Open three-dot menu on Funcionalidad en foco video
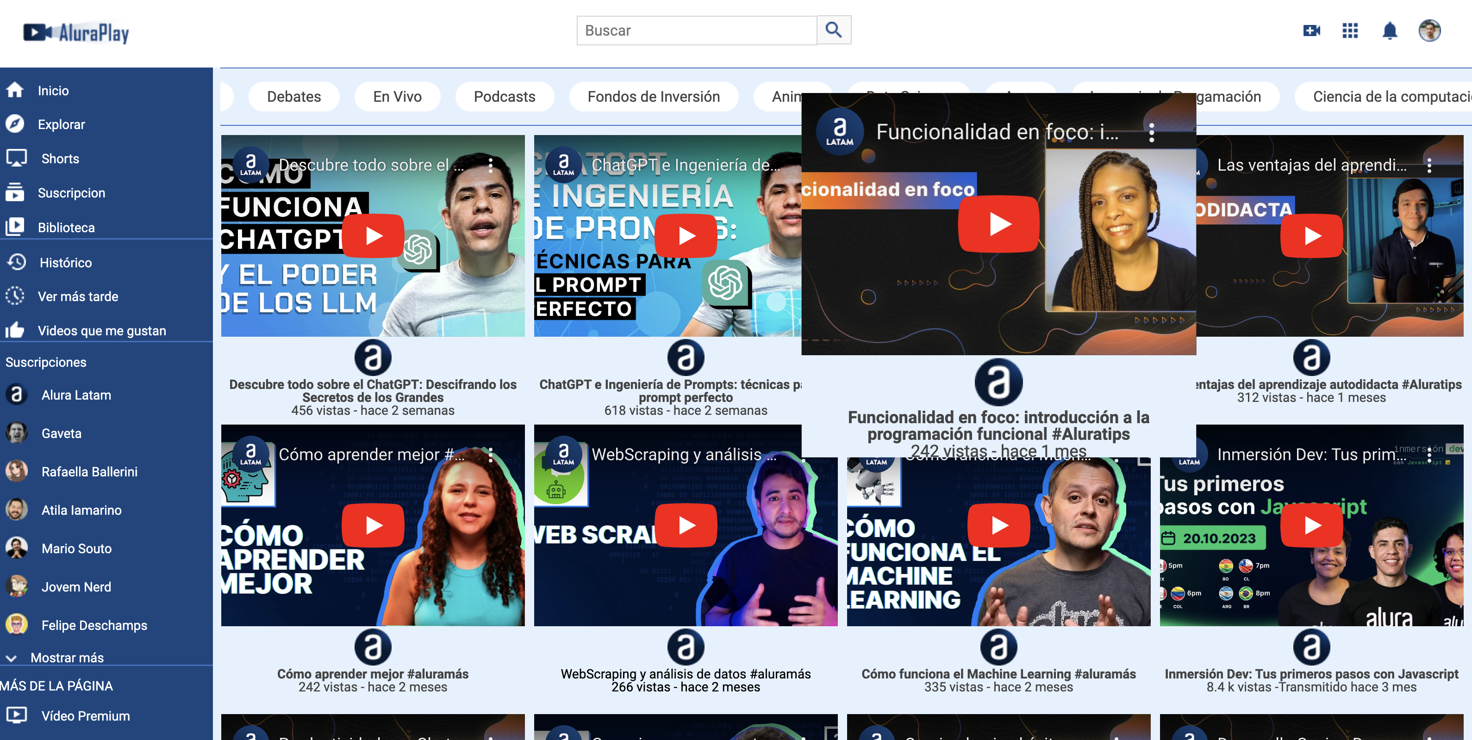 (x=1151, y=132)
